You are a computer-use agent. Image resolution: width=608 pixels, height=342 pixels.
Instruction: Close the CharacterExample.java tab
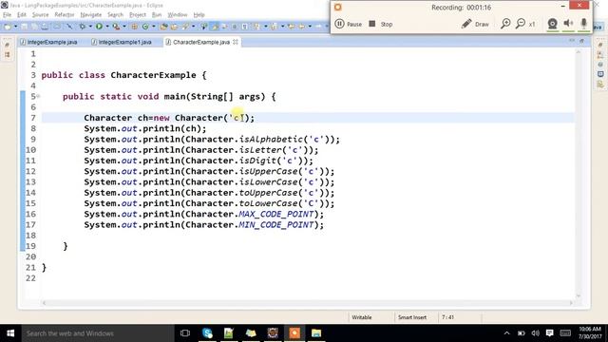pos(236,42)
